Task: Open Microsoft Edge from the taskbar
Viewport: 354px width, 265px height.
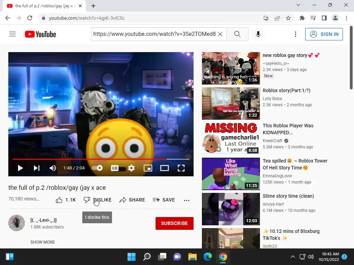Action: (208, 257)
